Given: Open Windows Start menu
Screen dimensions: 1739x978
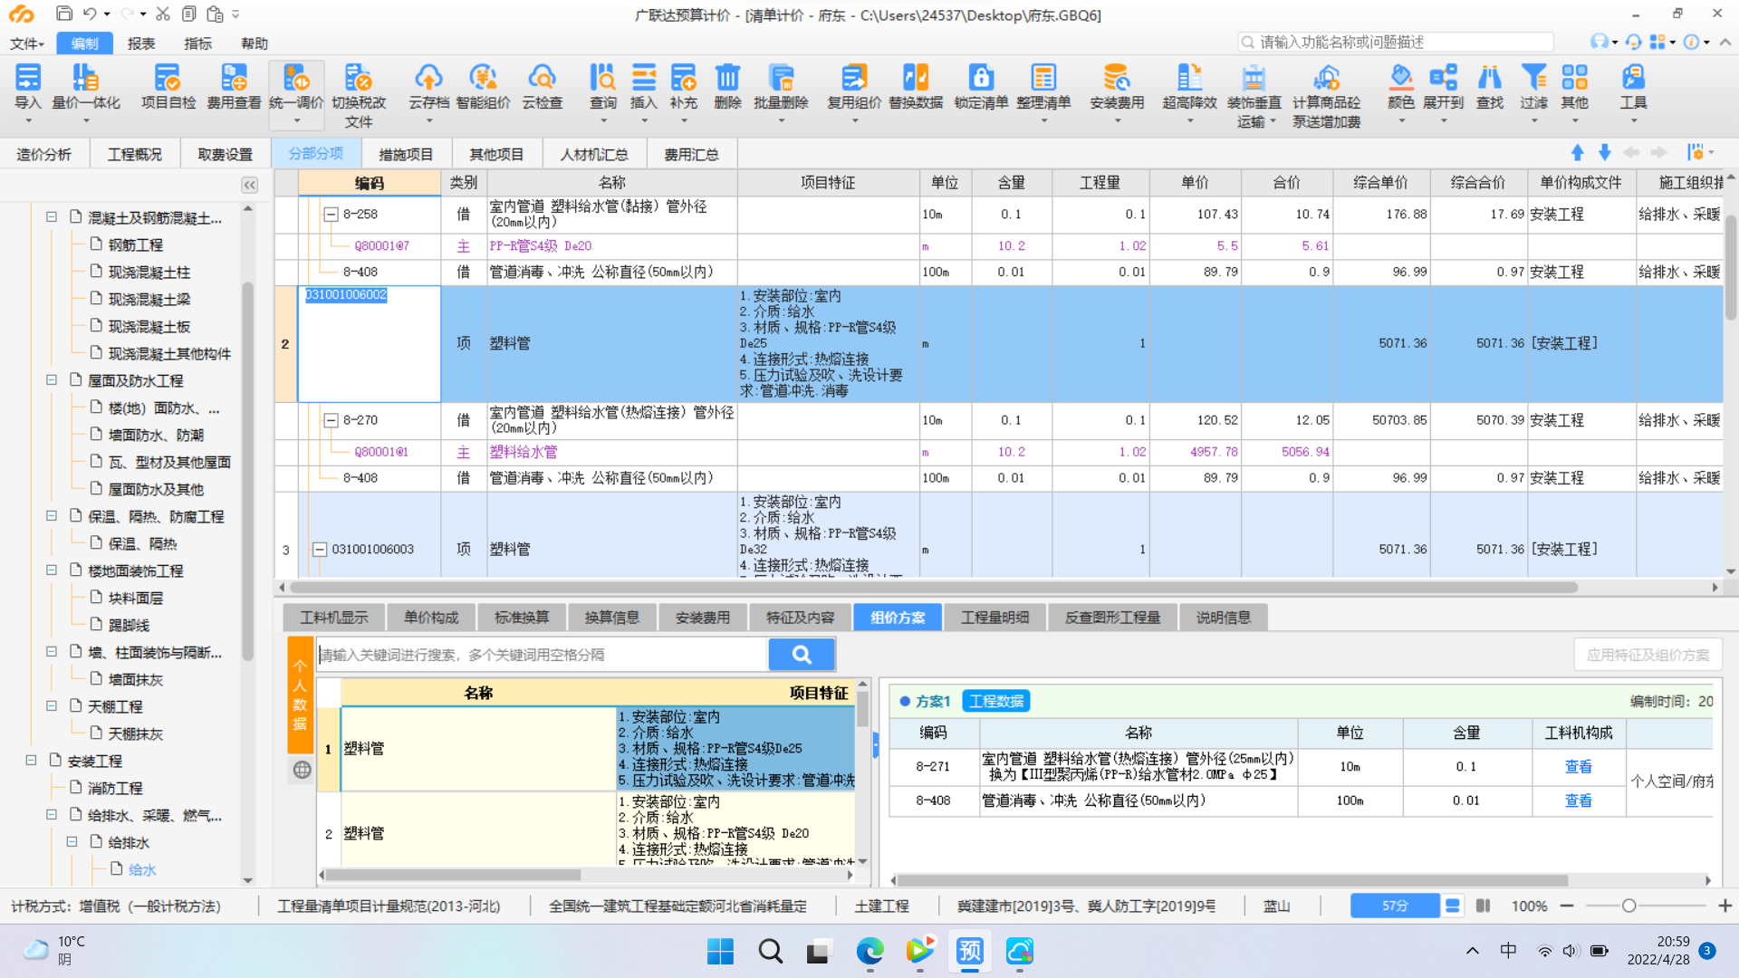Looking at the screenshot, I should (x=720, y=951).
